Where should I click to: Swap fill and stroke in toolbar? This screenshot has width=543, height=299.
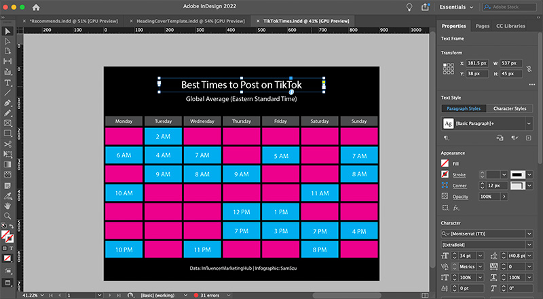[x=11, y=226]
